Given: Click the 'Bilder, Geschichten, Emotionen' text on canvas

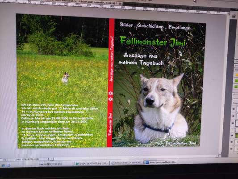Looking at the screenshot, I should coord(155,26).
